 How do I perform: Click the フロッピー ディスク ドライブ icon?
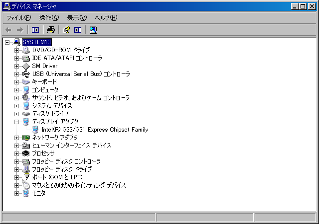(x=26, y=169)
